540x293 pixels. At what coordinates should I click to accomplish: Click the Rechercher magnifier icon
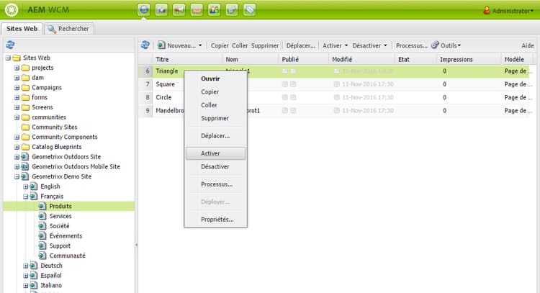[x=52, y=29]
